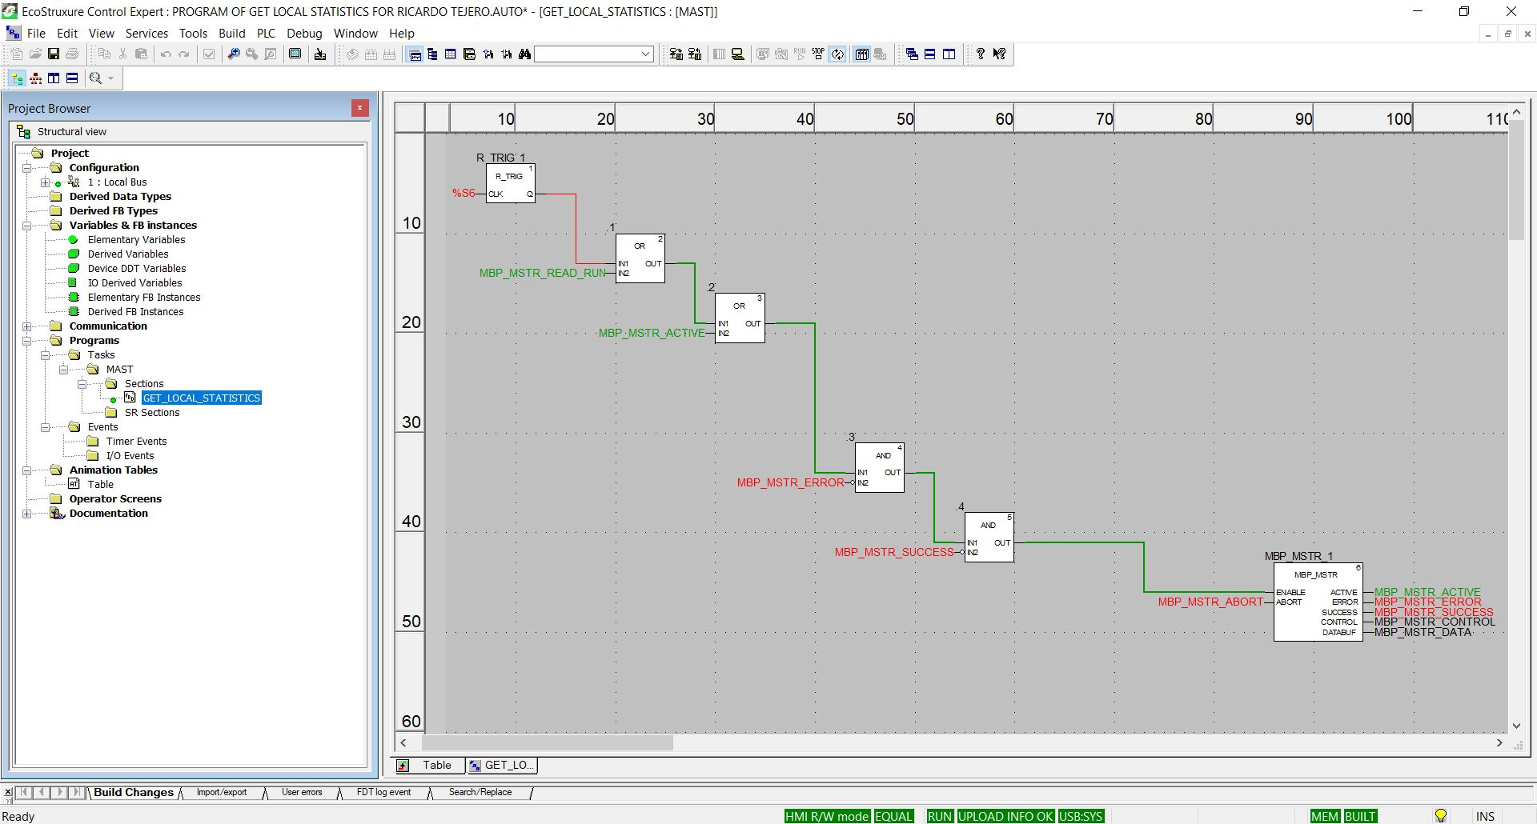Click the transfer project from PLC icon

[x=695, y=54]
